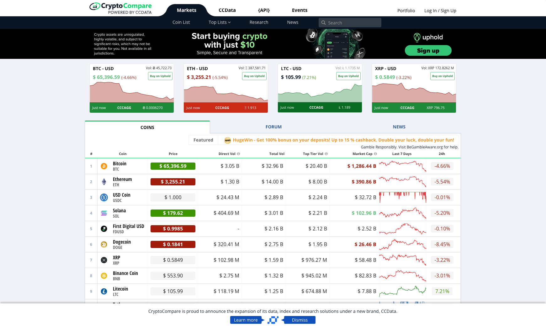546x331 pixels.
Task: Click the Bitcoin coin name link
Action: click(x=119, y=164)
